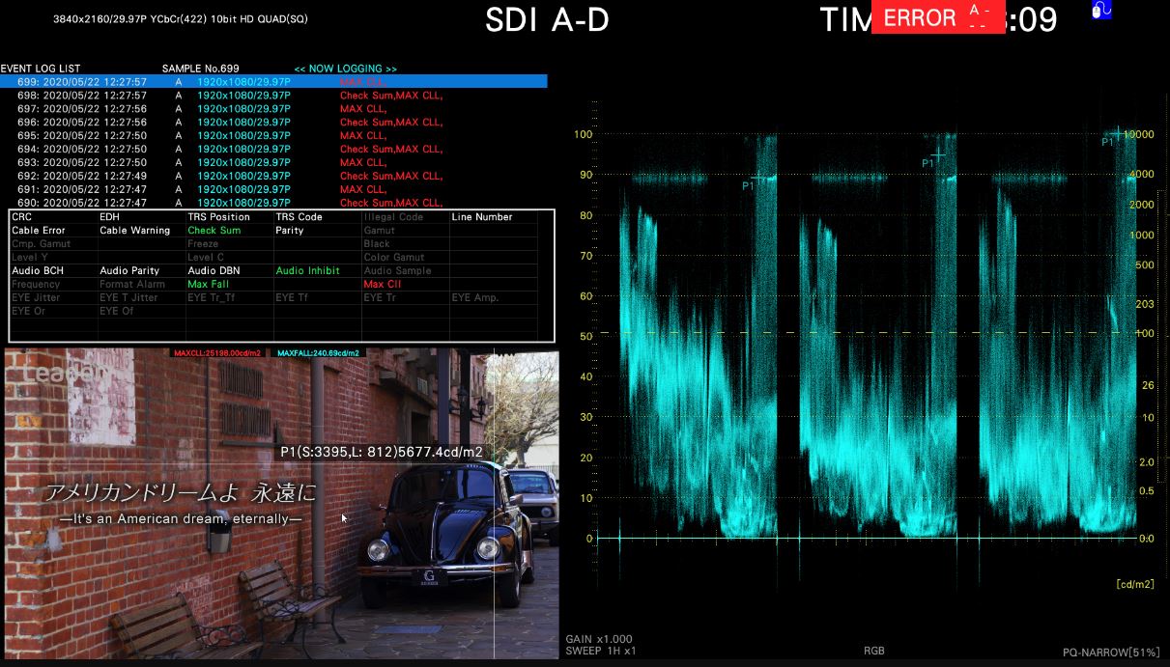
Task: Select event log row 691
Action: click(x=273, y=190)
